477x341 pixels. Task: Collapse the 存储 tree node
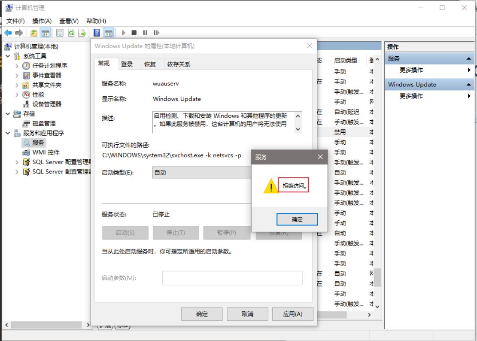pos(8,114)
